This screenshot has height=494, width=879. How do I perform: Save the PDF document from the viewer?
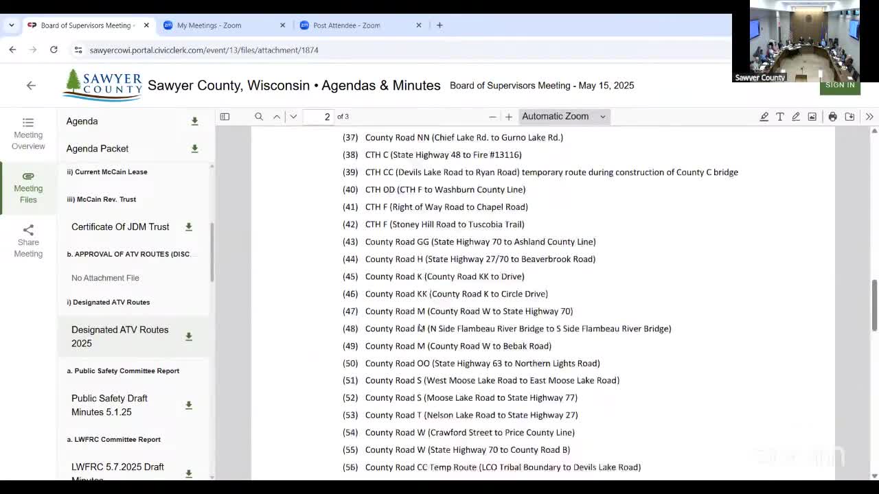[x=849, y=117]
